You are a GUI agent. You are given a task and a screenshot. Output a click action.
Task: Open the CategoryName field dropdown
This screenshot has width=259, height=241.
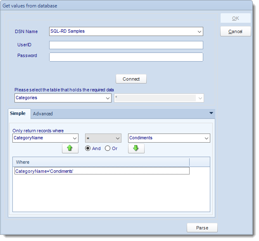(75, 138)
